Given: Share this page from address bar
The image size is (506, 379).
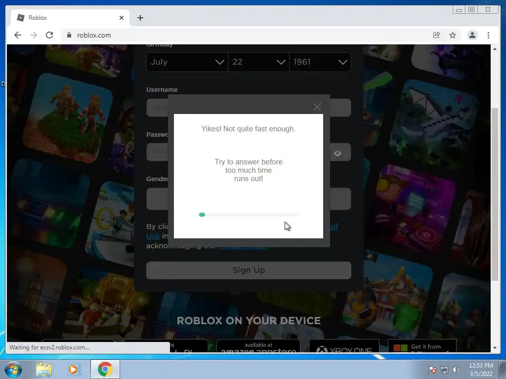Looking at the screenshot, I should [x=437, y=35].
